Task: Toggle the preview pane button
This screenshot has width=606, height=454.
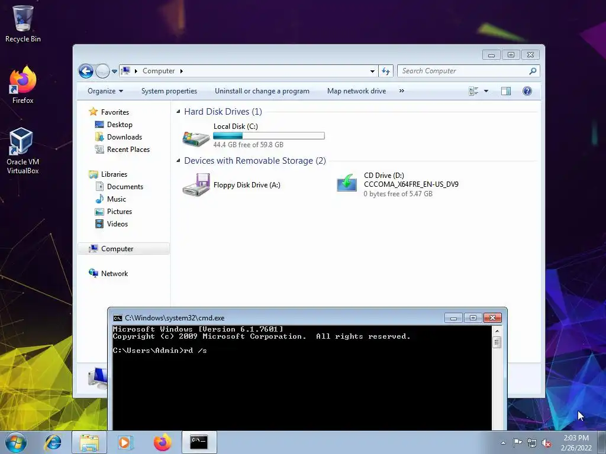Action: tap(506, 91)
